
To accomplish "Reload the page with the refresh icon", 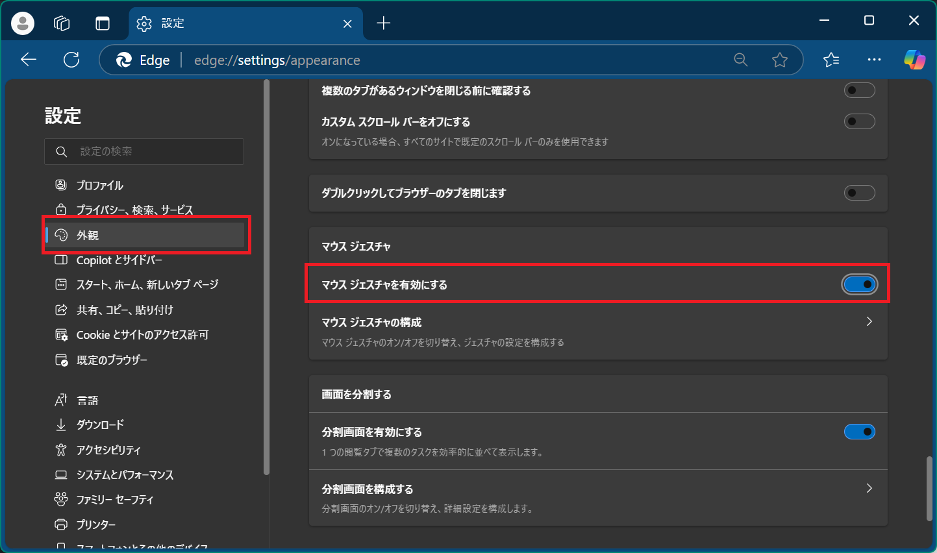I will pos(71,59).
